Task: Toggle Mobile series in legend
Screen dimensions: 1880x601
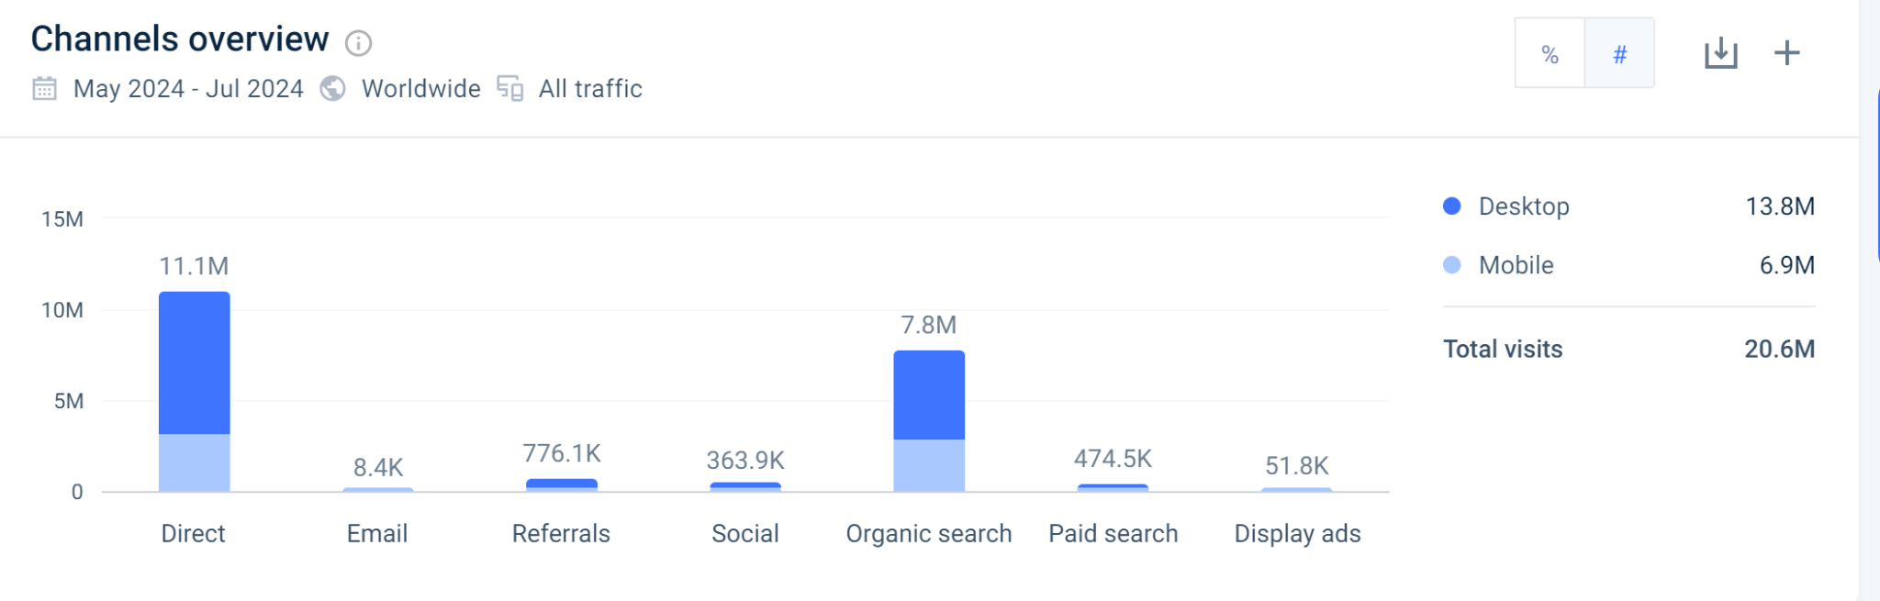Action: point(1516,265)
